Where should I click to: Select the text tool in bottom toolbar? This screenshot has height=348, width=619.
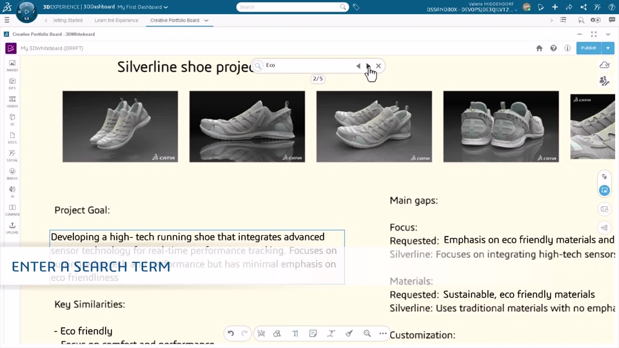[x=295, y=333]
